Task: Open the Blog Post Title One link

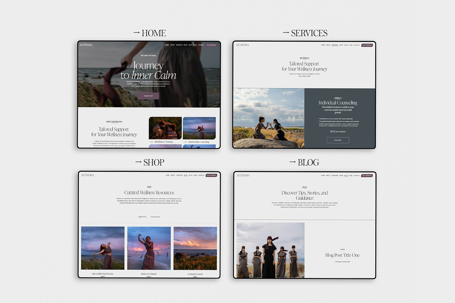Action: click(x=342, y=255)
